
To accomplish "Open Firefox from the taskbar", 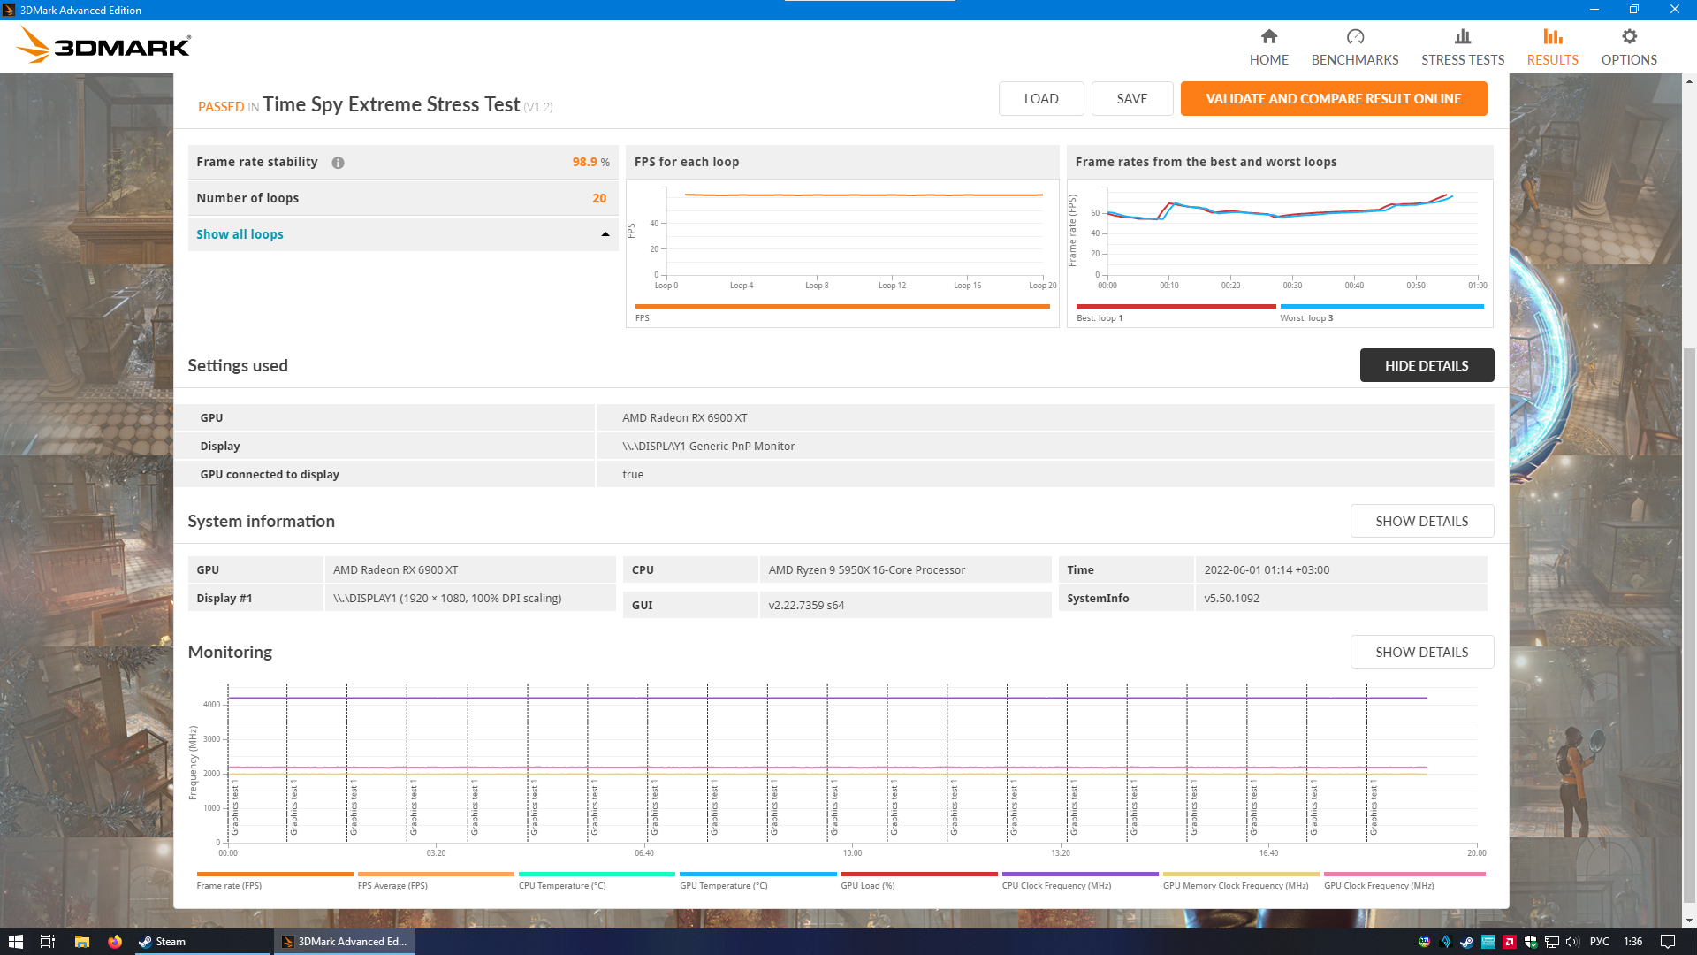I will coord(115,942).
